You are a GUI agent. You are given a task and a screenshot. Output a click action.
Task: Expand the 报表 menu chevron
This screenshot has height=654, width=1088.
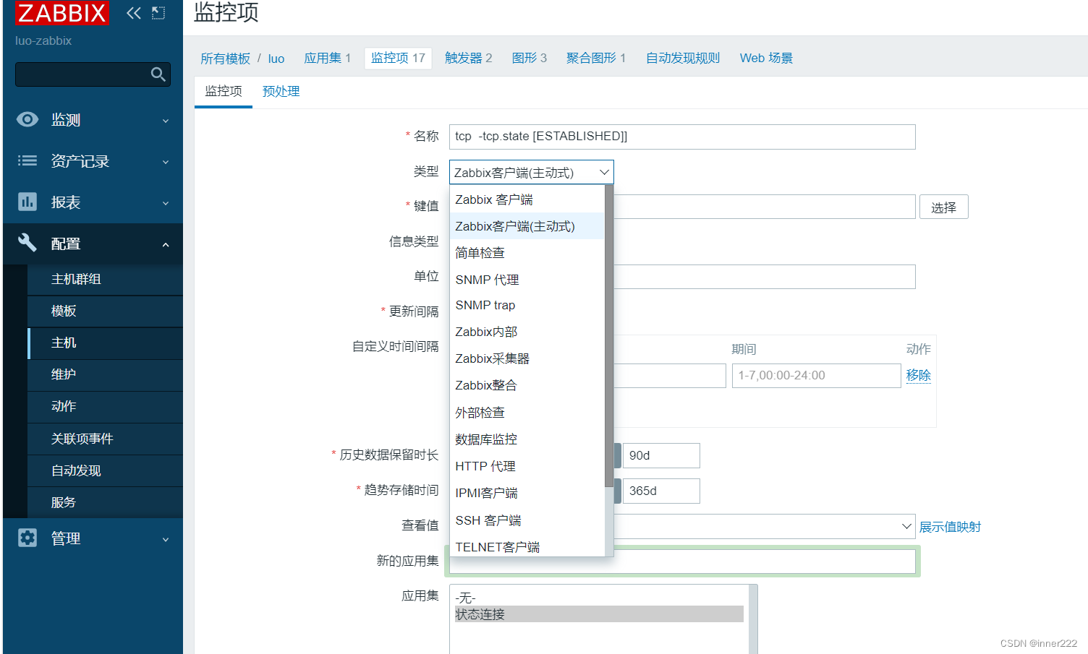click(166, 203)
